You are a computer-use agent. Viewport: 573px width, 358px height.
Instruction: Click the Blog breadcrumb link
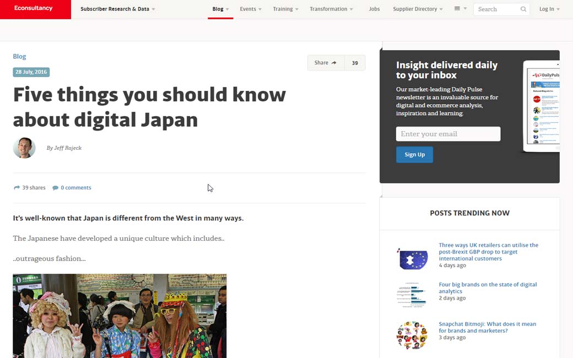19,56
